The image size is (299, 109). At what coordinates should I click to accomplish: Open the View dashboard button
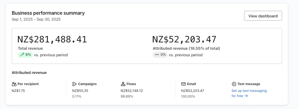click(263, 16)
